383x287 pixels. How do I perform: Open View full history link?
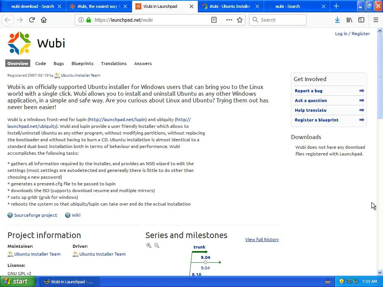pos(262,240)
